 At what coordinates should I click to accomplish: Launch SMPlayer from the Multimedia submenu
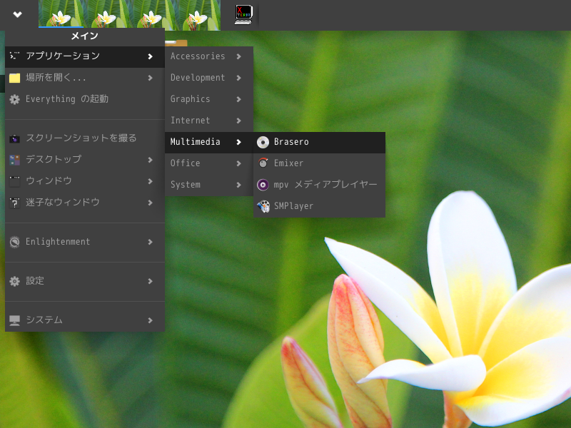coord(319,206)
